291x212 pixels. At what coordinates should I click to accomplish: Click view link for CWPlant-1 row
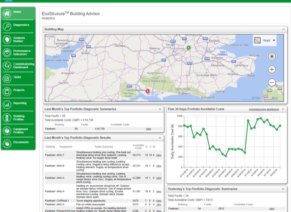tap(159, 201)
